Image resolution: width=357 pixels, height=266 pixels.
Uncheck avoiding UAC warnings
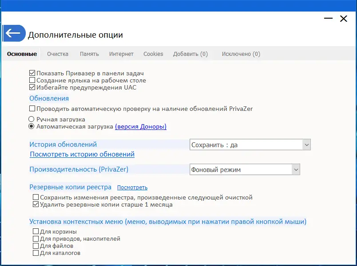32,87
